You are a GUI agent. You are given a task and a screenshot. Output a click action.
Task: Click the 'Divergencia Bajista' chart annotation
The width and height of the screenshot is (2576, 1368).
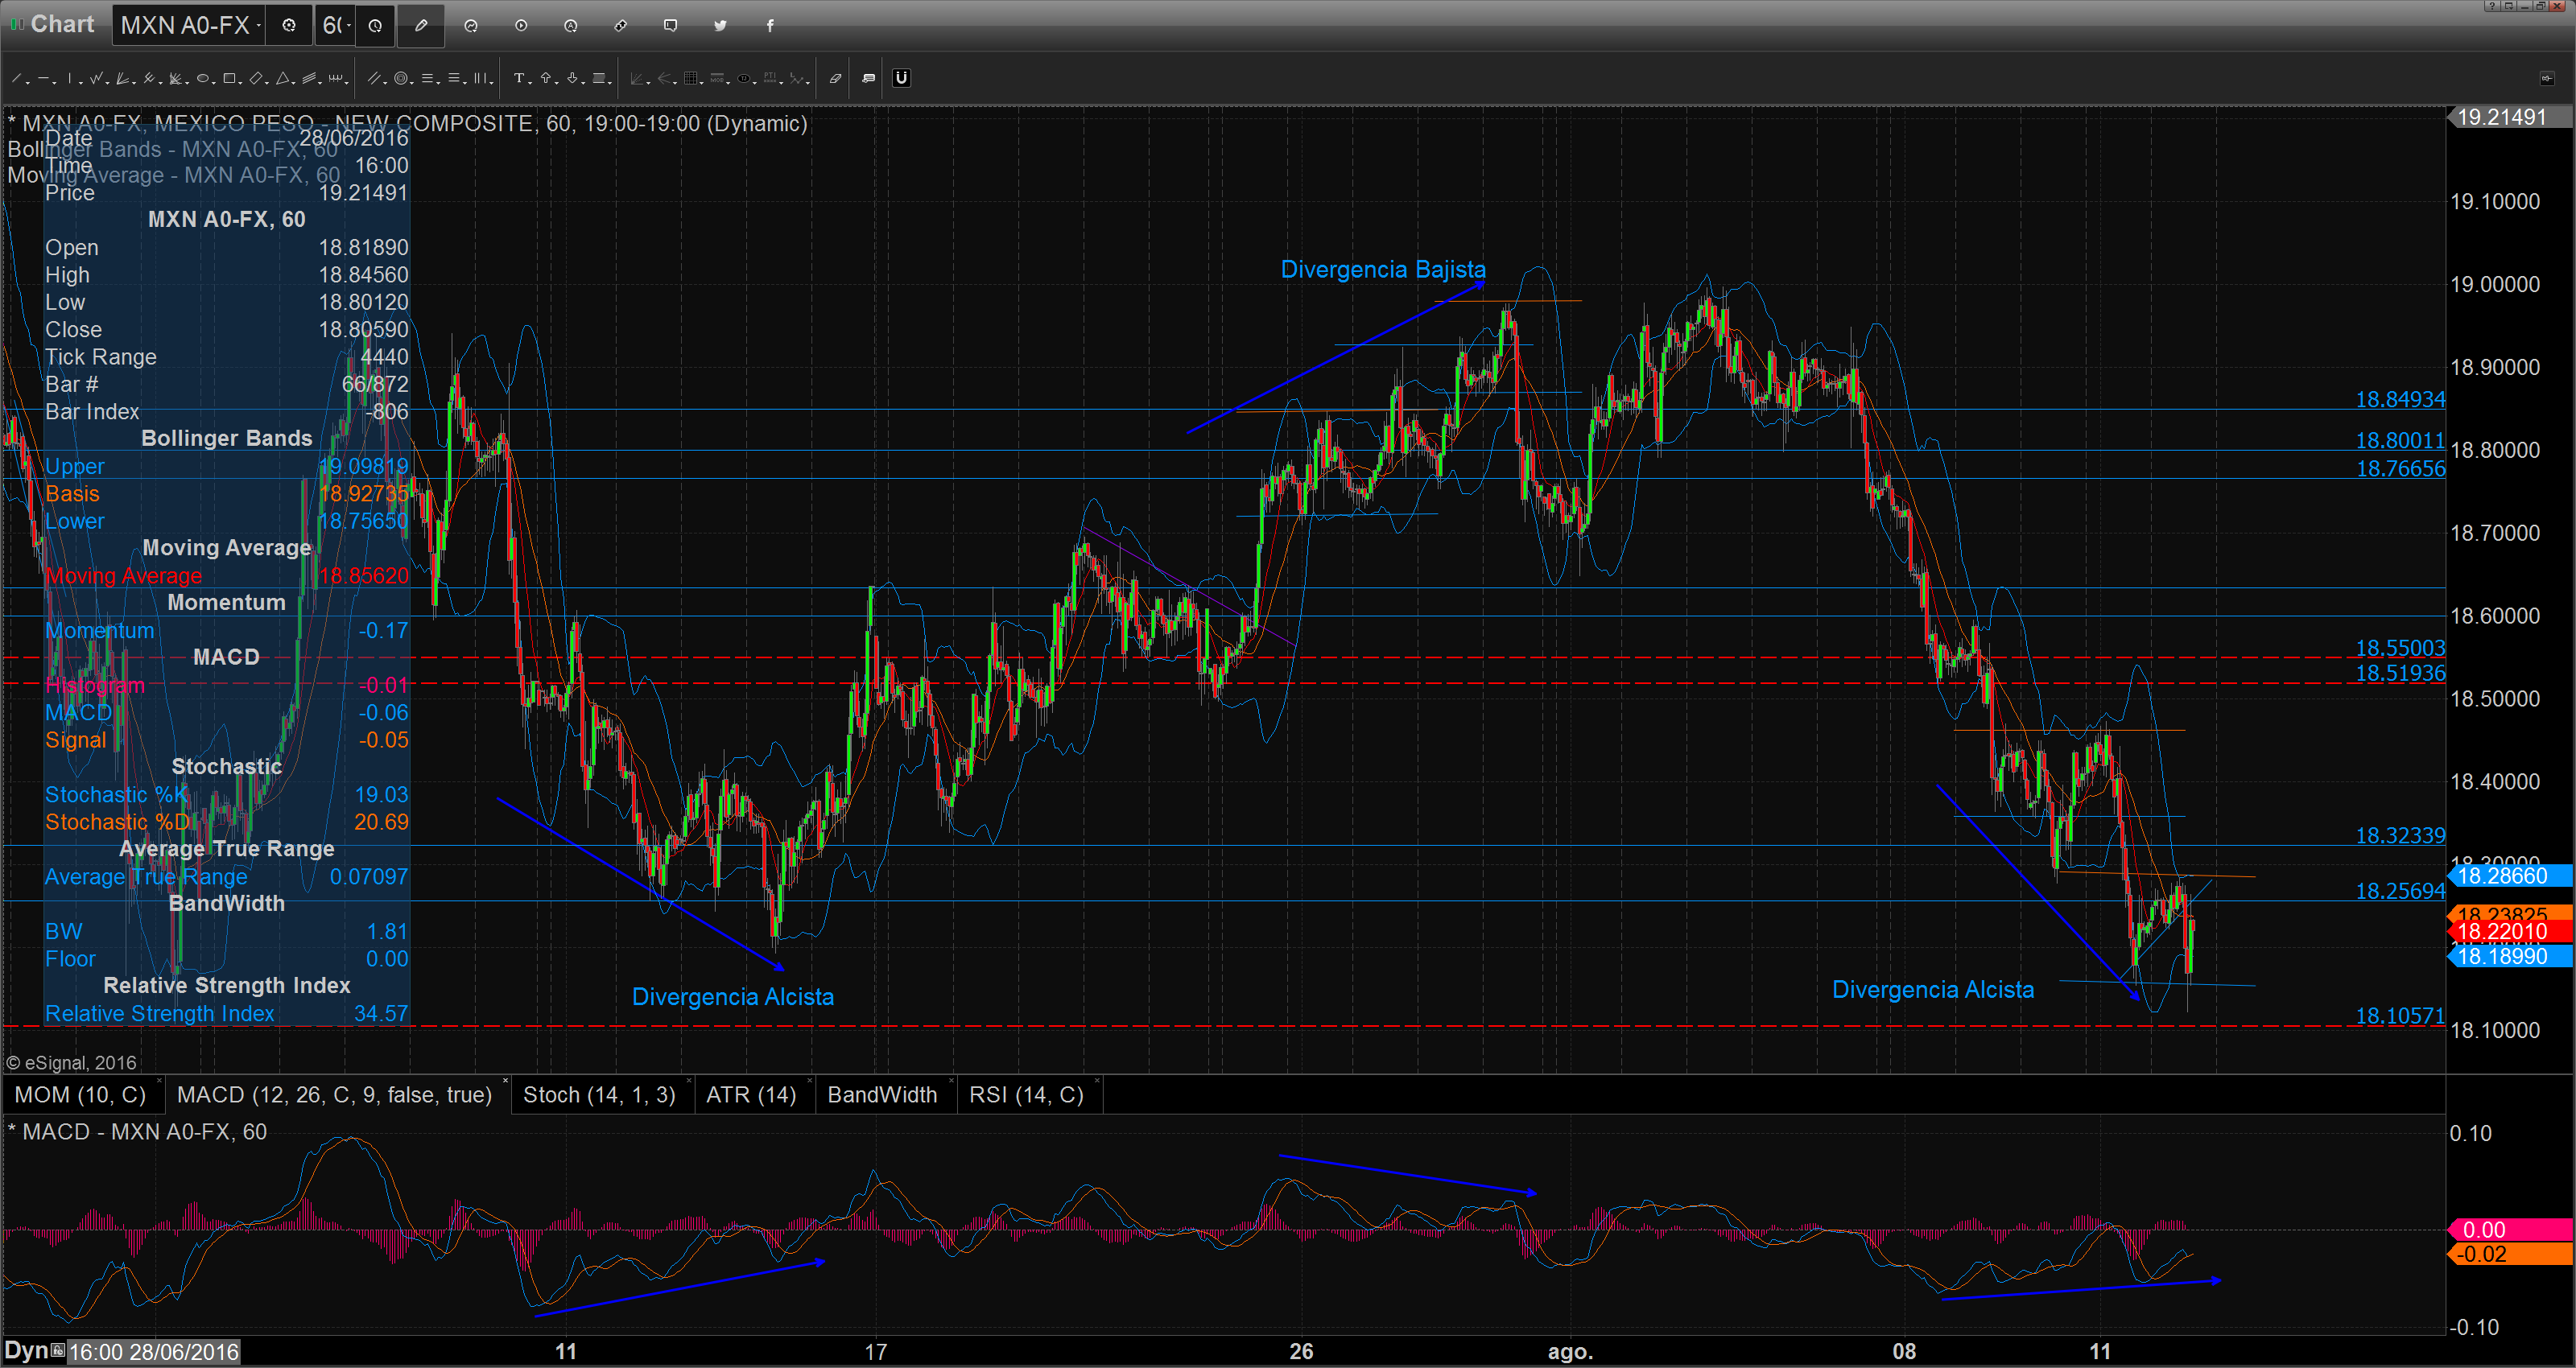1383,269
